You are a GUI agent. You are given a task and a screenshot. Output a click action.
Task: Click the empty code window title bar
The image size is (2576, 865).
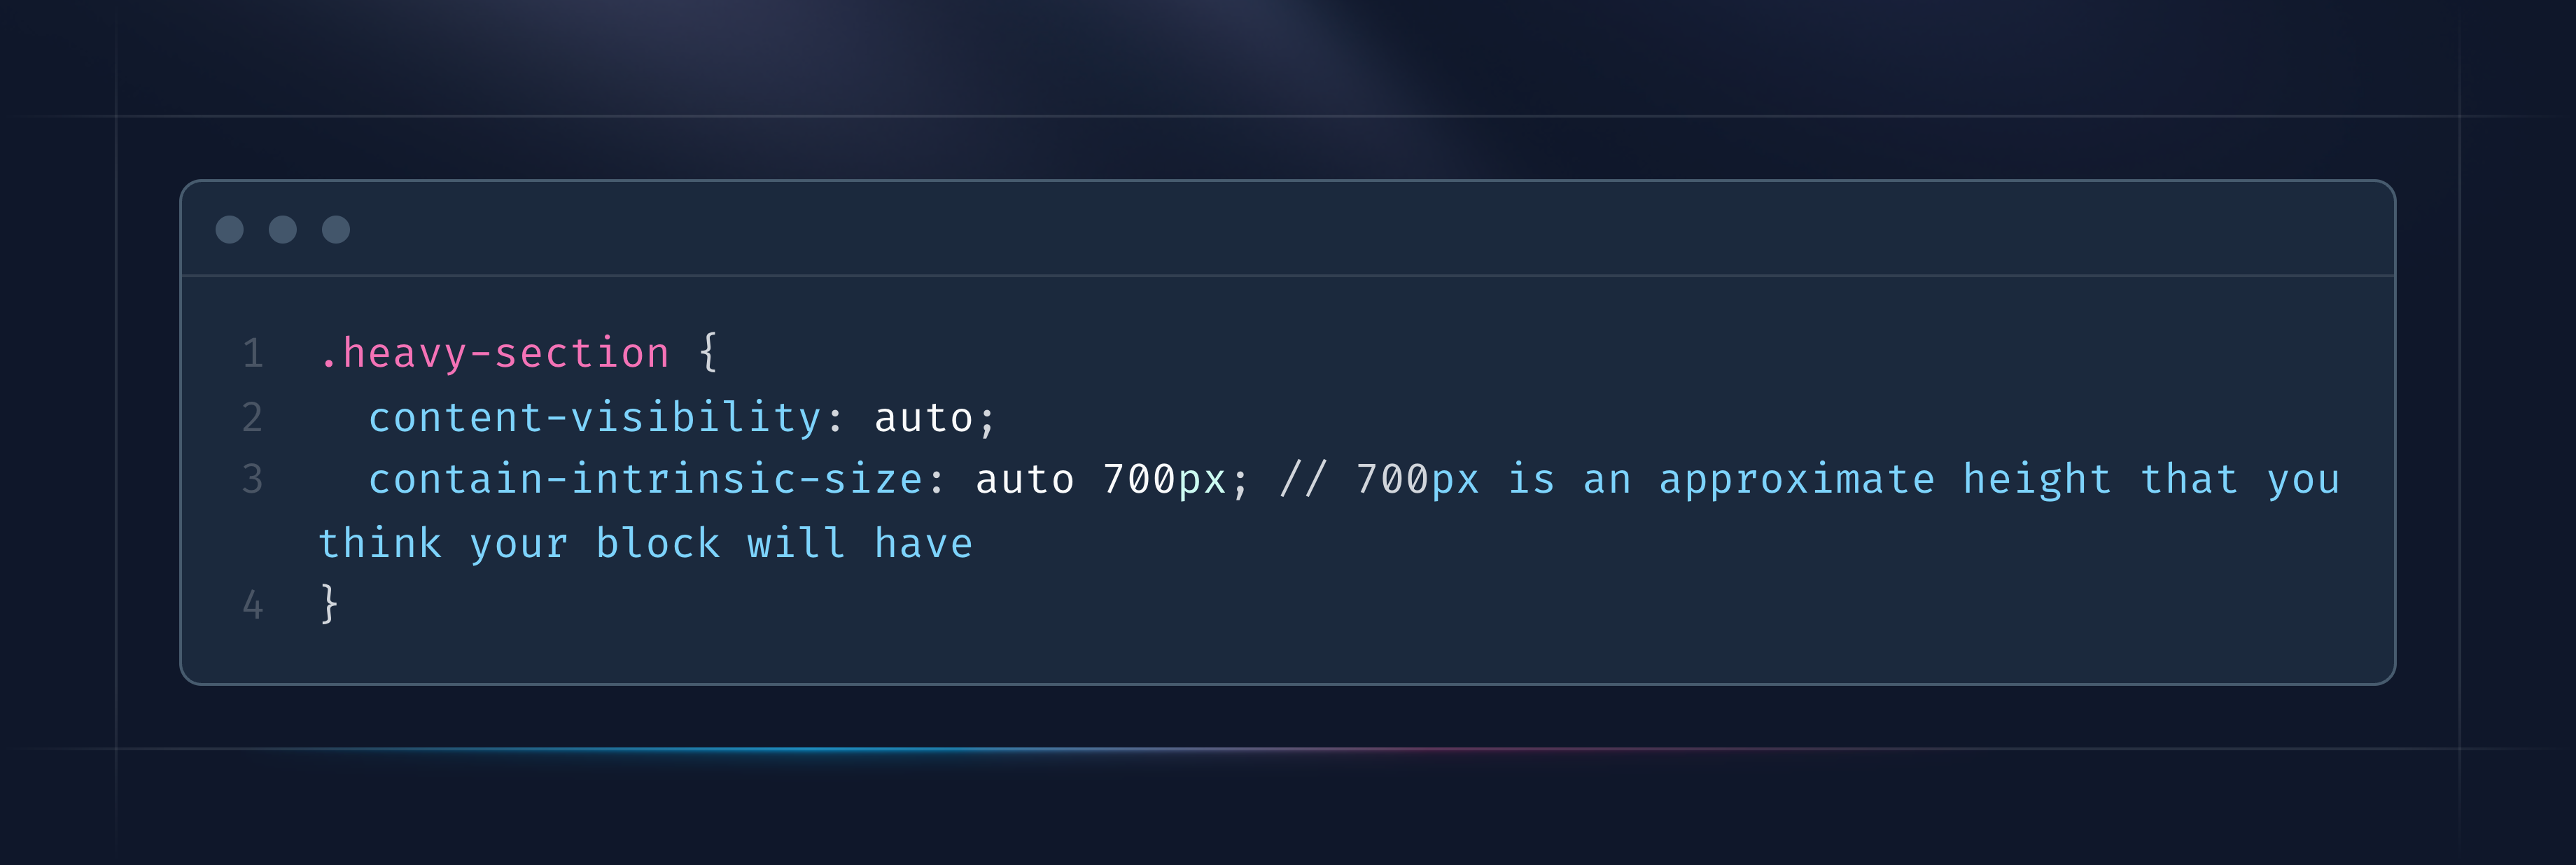[x=1300, y=230]
